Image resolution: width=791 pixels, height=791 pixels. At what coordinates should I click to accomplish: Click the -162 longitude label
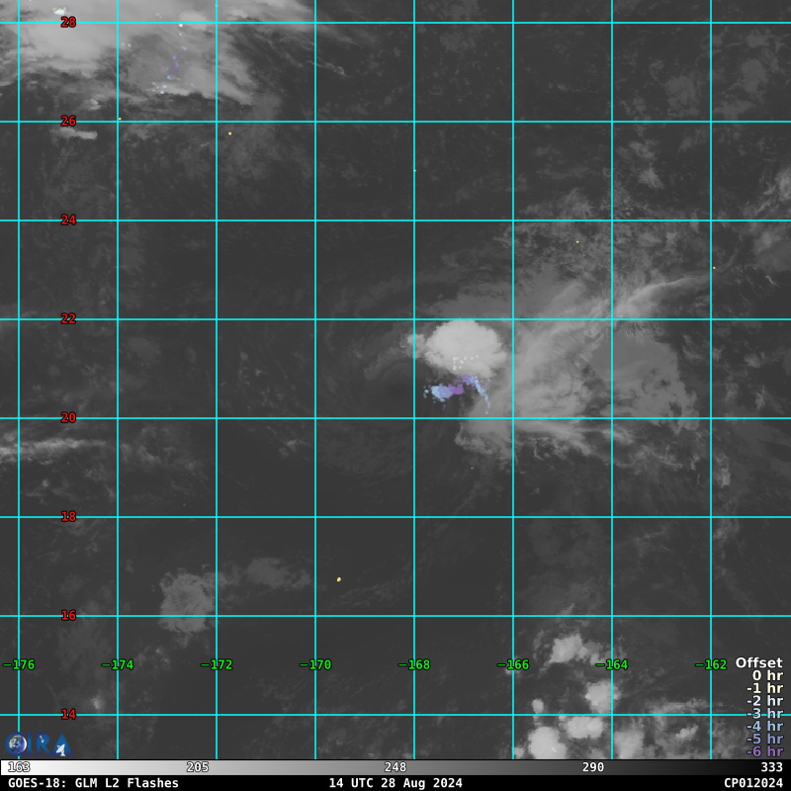tap(711, 664)
